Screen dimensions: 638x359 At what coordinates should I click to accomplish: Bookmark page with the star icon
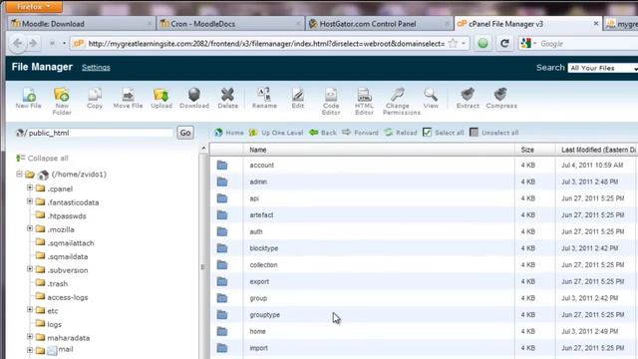[453, 43]
